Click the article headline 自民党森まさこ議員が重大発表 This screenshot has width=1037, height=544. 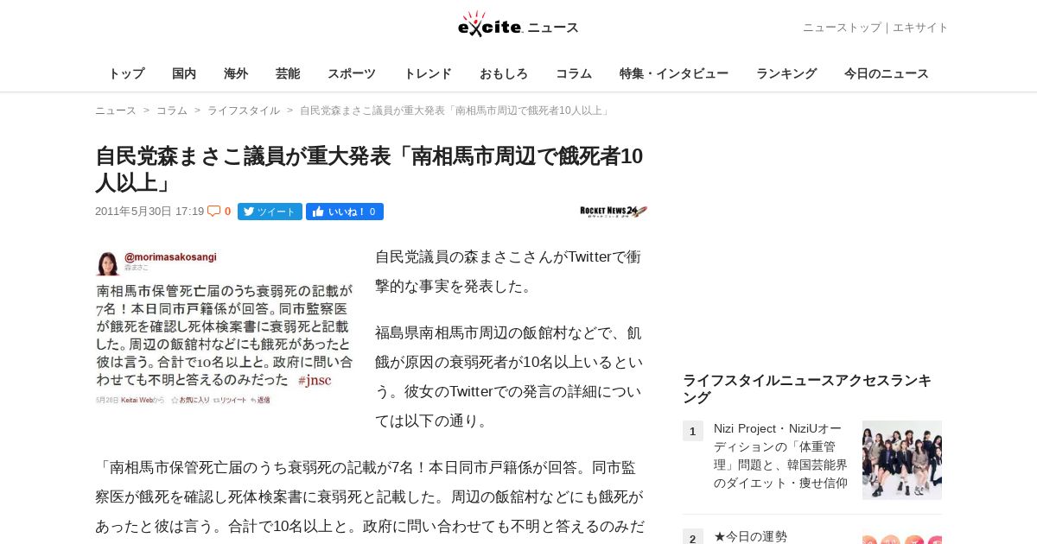(369, 169)
